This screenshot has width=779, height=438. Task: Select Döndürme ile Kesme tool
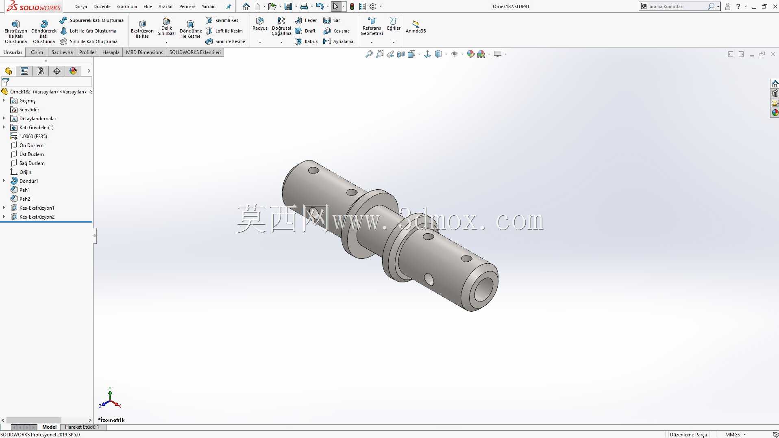[x=191, y=29]
